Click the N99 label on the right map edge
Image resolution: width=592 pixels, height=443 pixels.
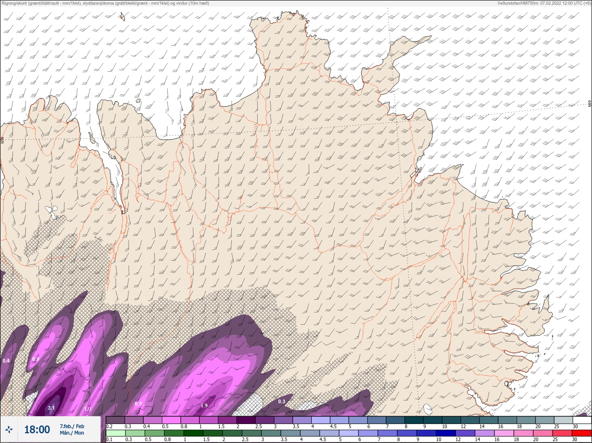tap(590, 104)
